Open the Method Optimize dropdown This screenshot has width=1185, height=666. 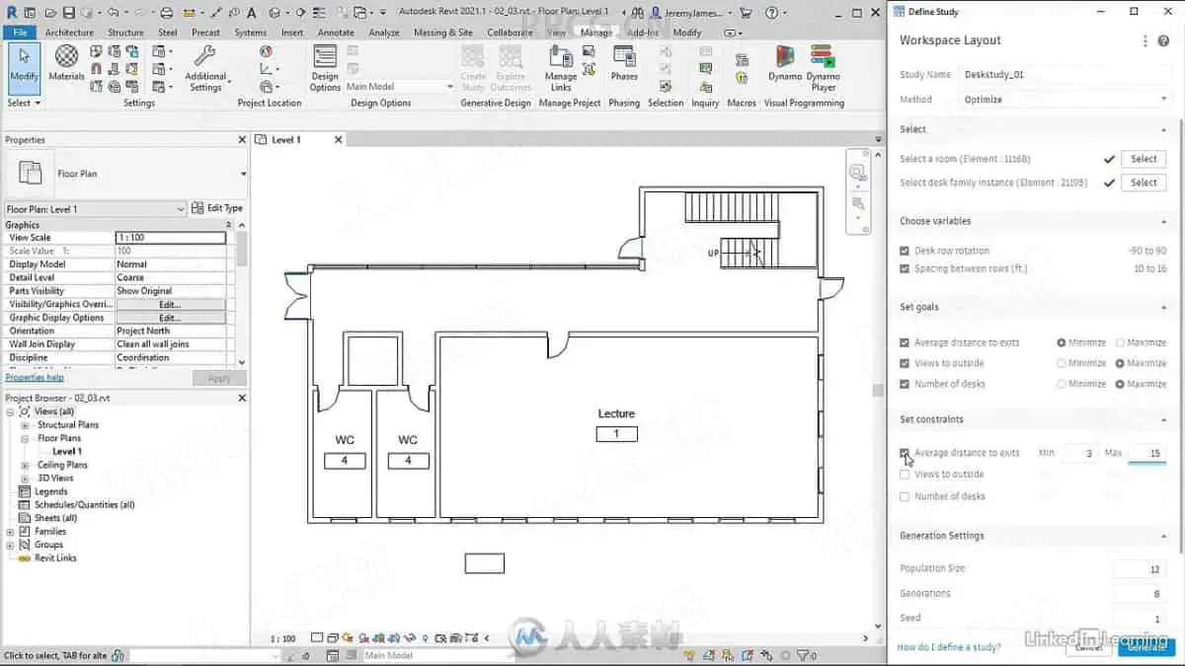pos(1065,100)
